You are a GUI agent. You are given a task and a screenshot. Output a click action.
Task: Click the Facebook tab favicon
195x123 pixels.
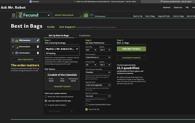[31, 1]
